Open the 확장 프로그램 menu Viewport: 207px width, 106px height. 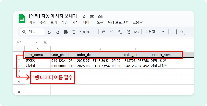118,22
